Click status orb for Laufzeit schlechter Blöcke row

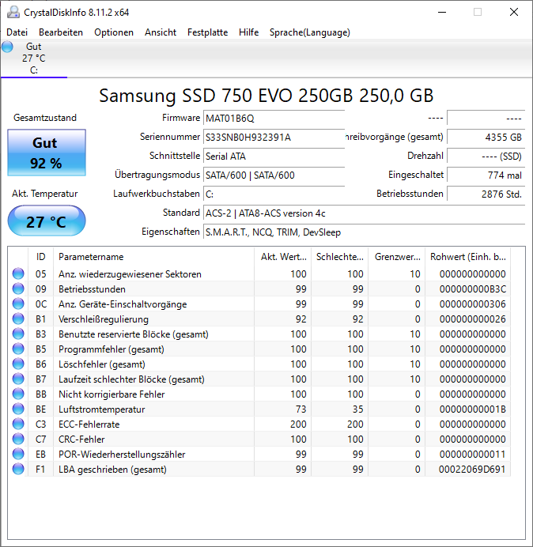tap(18, 379)
